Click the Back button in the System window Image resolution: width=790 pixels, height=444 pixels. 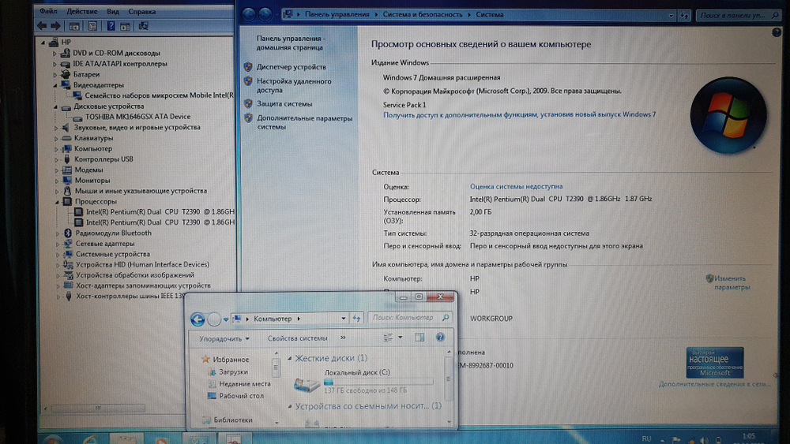(248, 14)
